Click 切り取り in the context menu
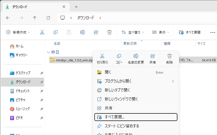The height and width of the screenshot is (135, 217). point(102,59)
